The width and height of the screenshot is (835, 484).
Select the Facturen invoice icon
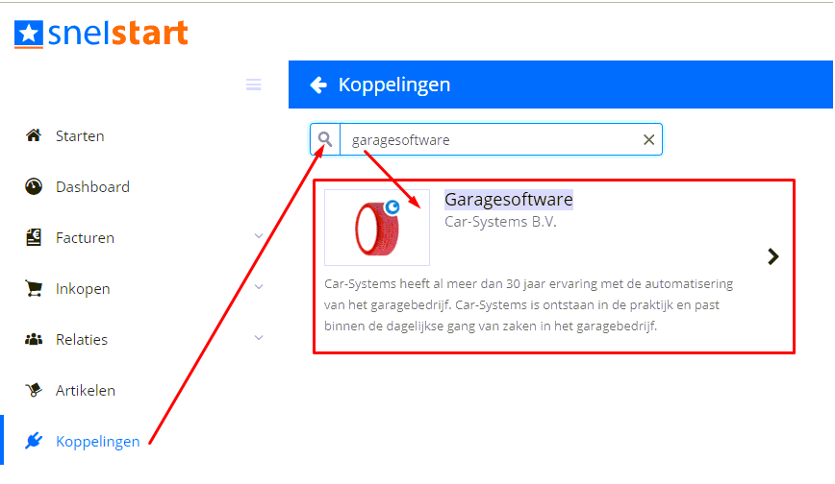point(34,237)
